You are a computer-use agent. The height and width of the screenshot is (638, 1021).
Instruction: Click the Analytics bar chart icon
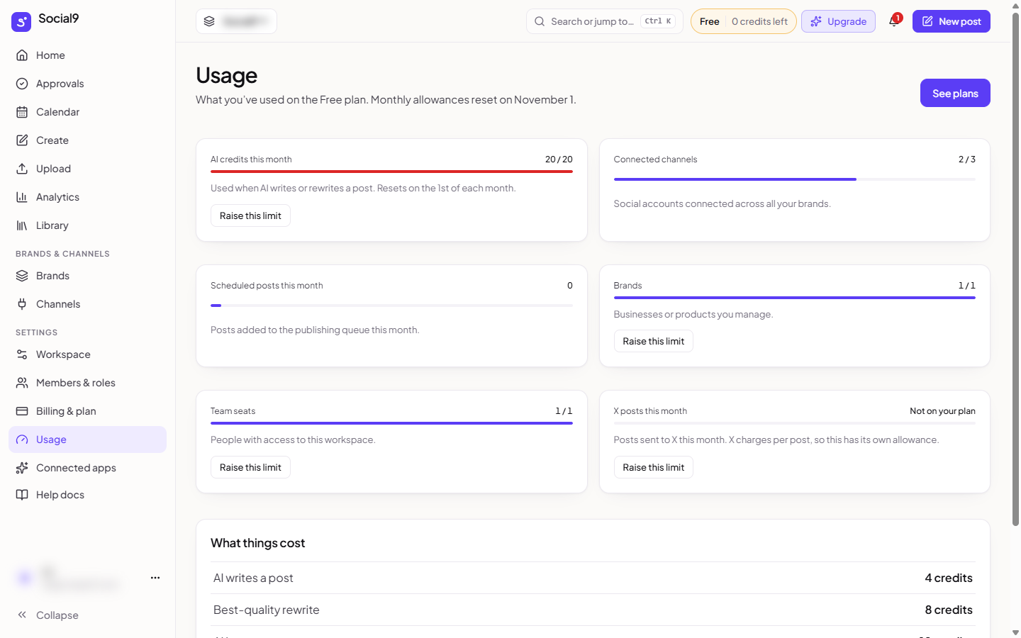[x=22, y=197]
